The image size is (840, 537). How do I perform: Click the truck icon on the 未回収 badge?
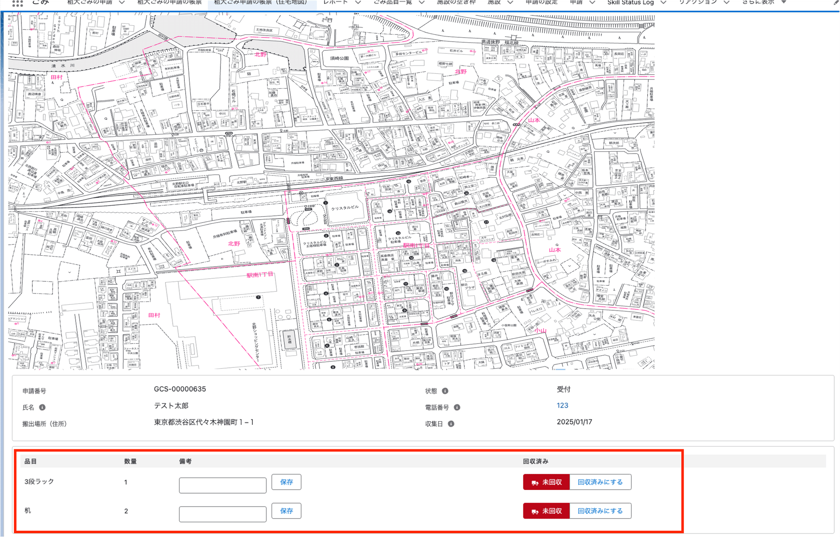tap(534, 482)
